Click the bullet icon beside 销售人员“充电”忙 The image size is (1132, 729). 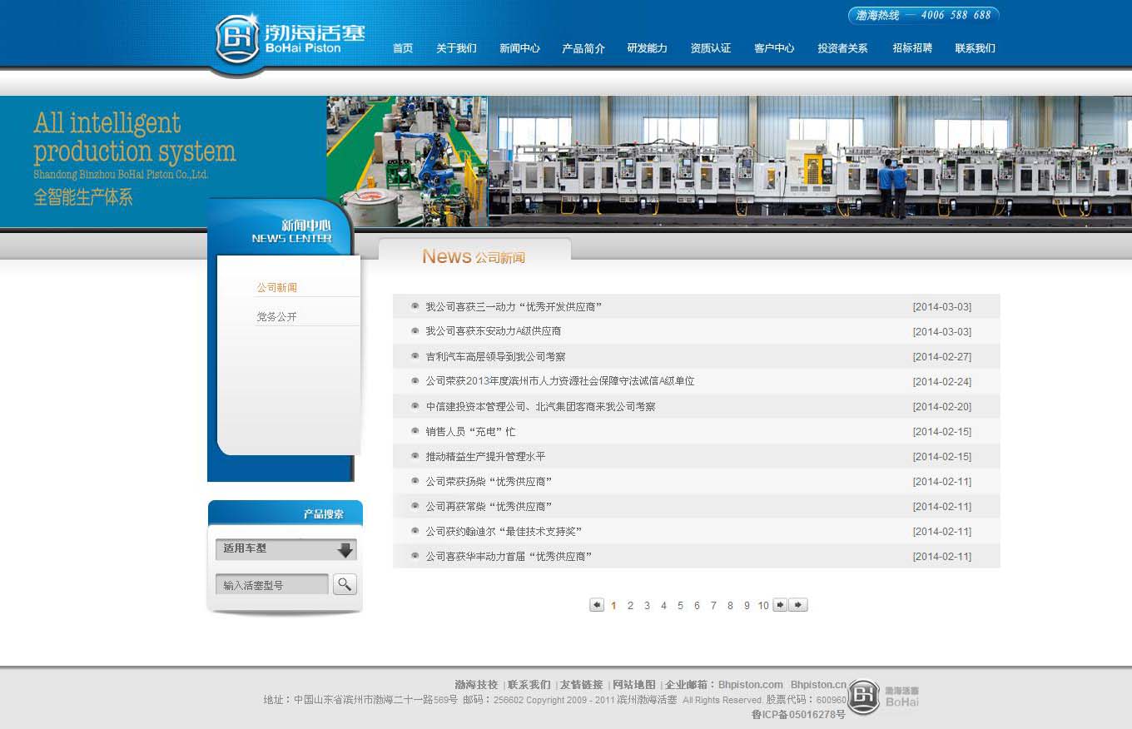pyautogui.click(x=415, y=431)
